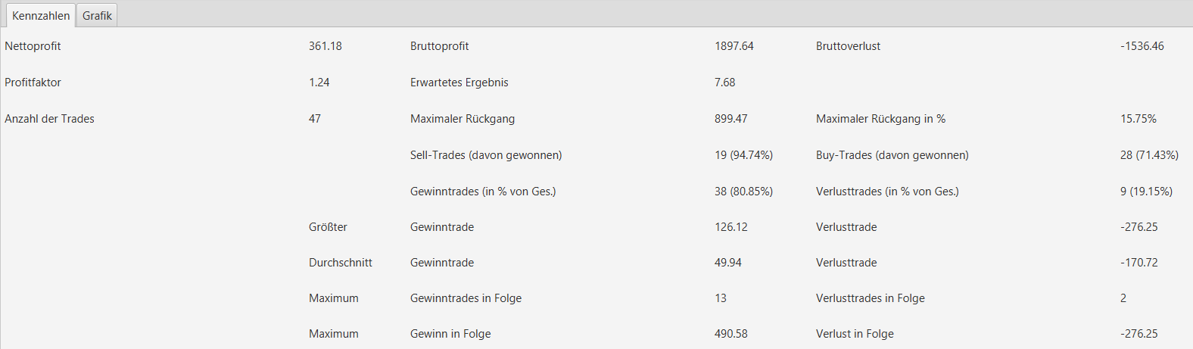Click the Anzahl der Trades label
This screenshot has height=349, width=1193.
(x=49, y=119)
